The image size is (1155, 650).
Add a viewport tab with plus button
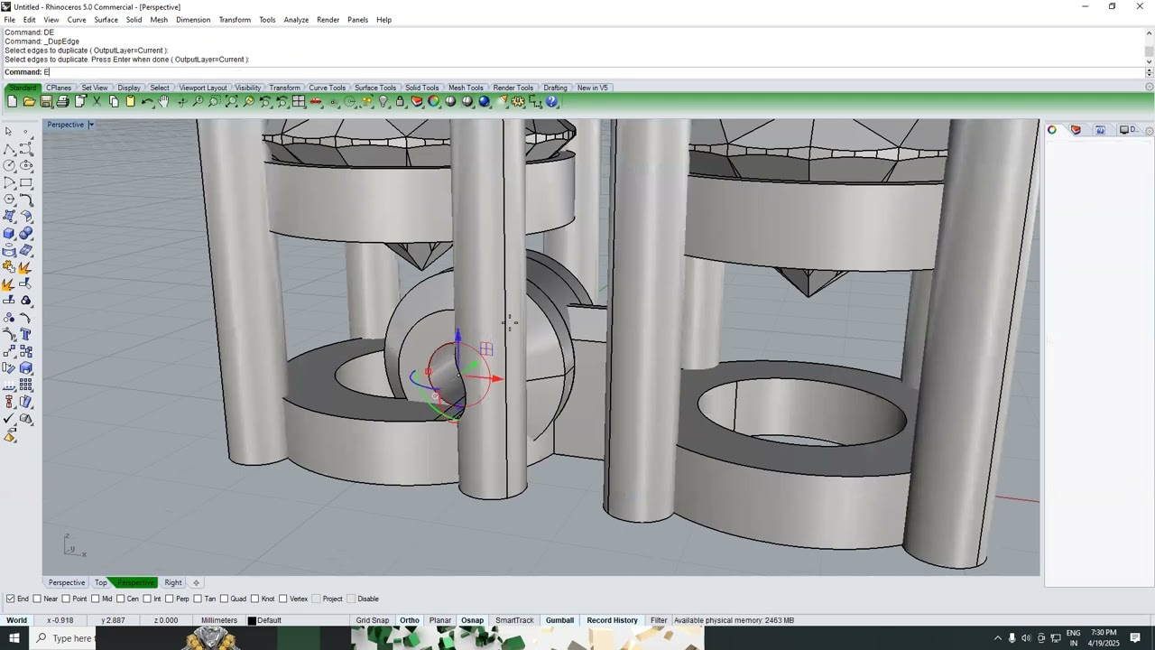click(196, 582)
